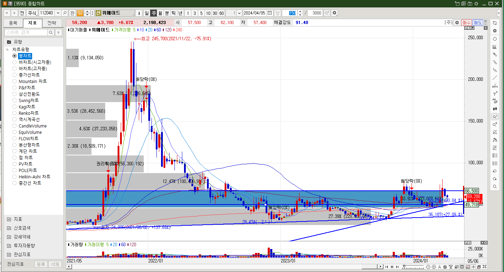The image size is (504, 272).
Task: Click the orange 뉴 news button
Action: 80,13
